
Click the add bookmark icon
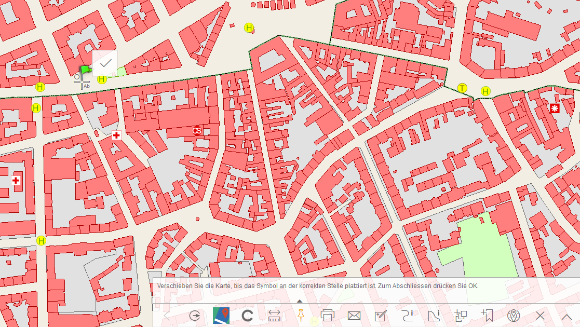point(487,316)
